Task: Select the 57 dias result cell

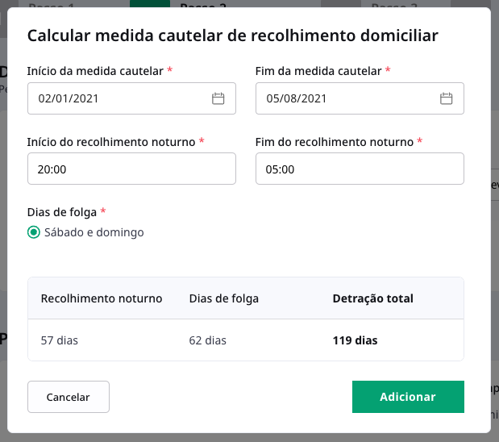Action: pyautogui.click(x=60, y=340)
